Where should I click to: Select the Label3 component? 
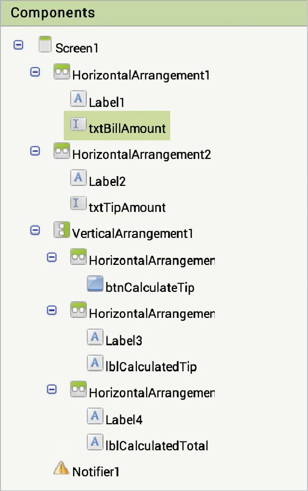pyautogui.click(x=124, y=340)
